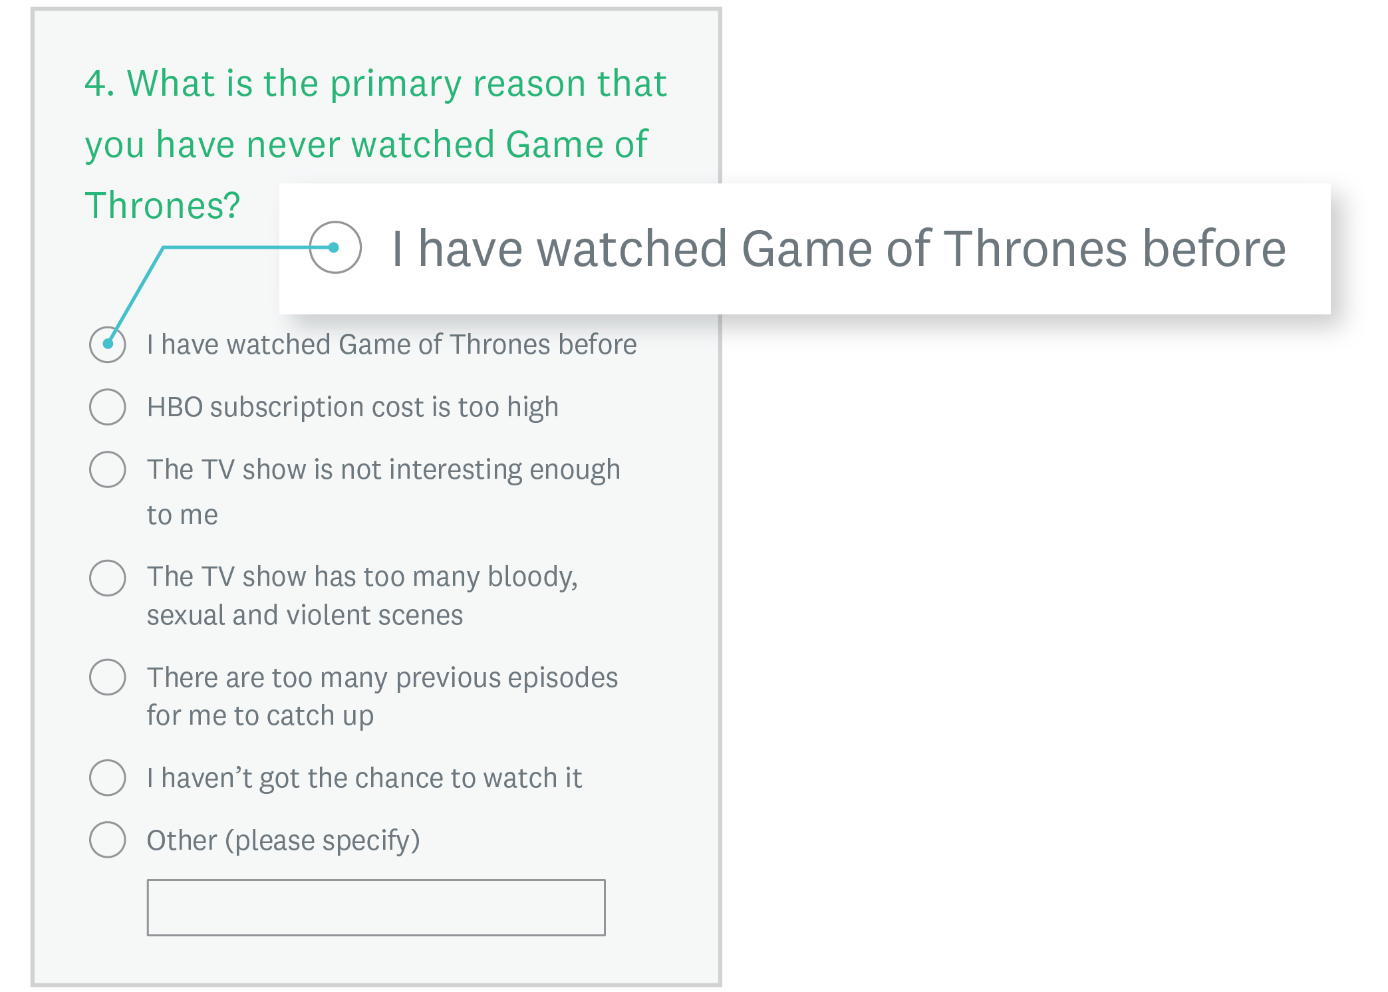The width and height of the screenshot is (1388, 992).
Task: Click the label text 'The TV show is not interesting enough'
Action: (x=384, y=469)
